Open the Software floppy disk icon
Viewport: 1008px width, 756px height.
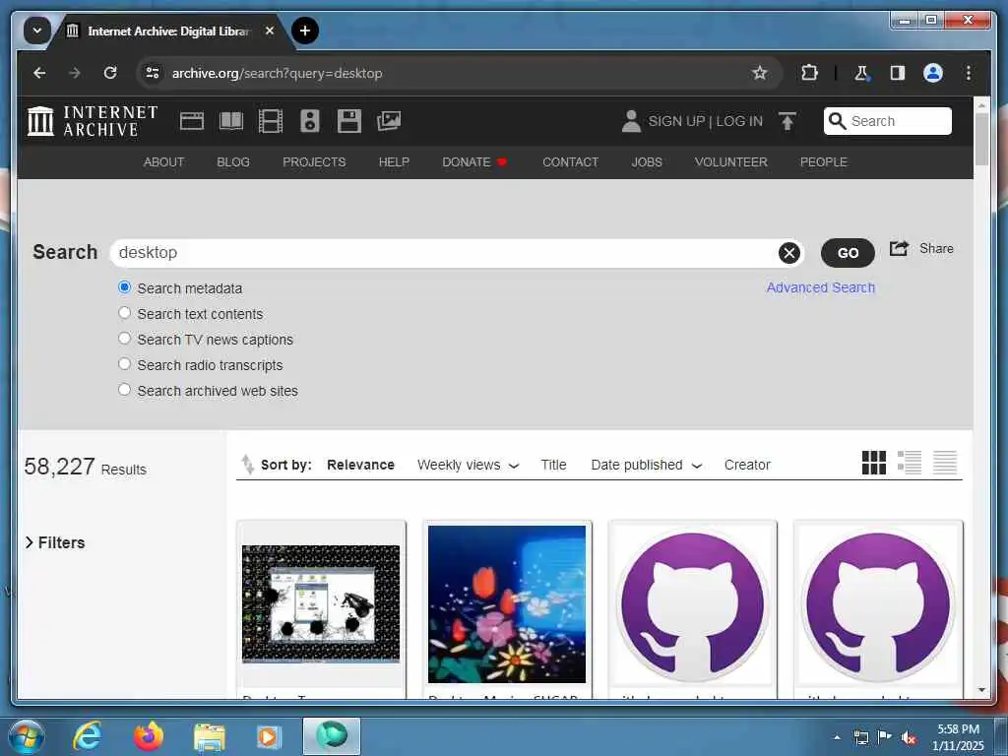click(349, 121)
